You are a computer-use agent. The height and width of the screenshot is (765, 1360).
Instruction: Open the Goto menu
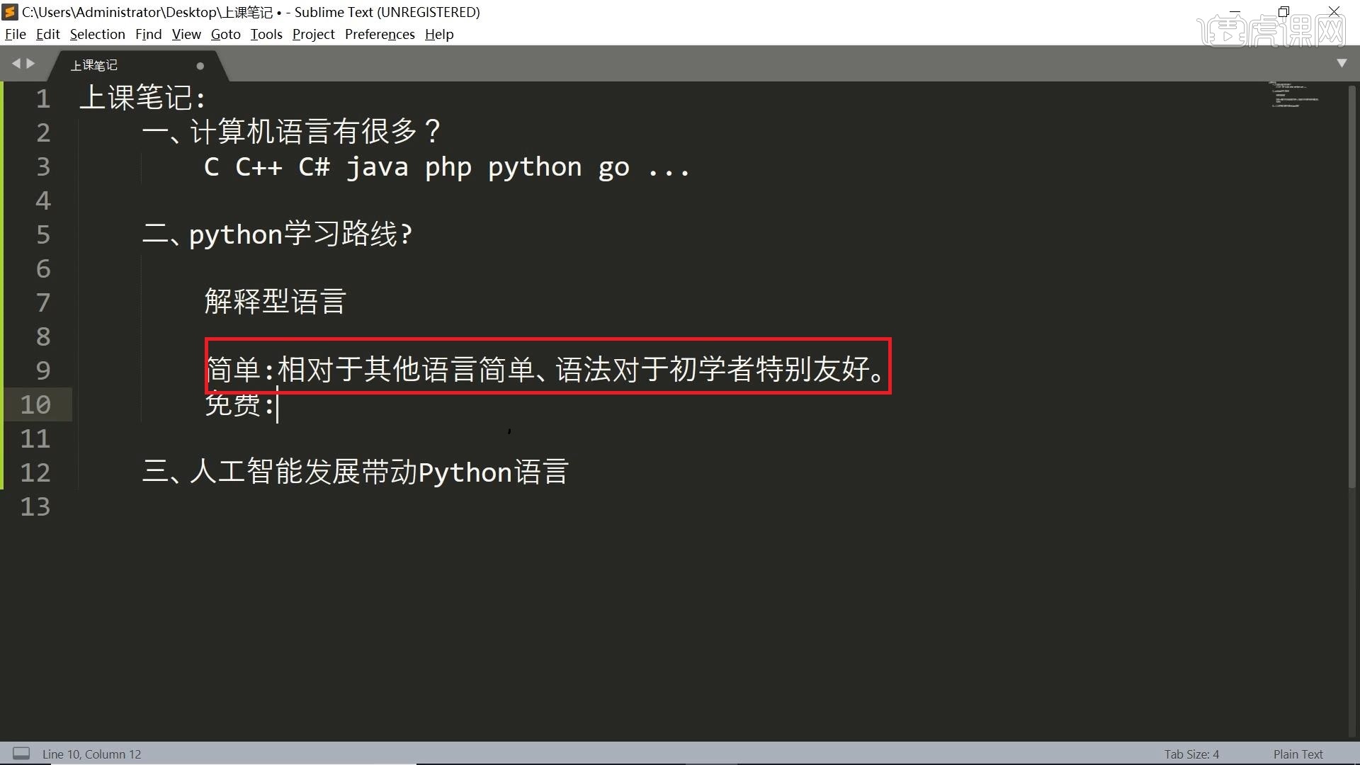[225, 34]
